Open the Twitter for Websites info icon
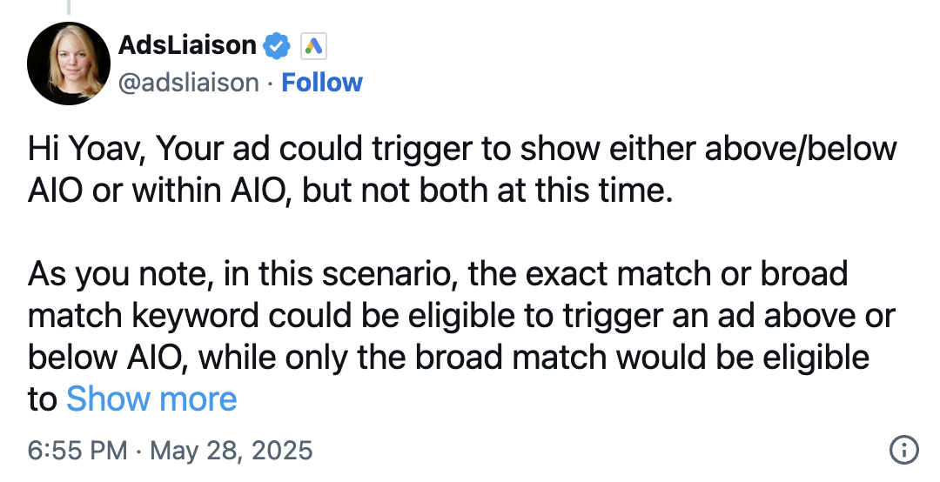This screenshot has width=940, height=482. (903, 450)
